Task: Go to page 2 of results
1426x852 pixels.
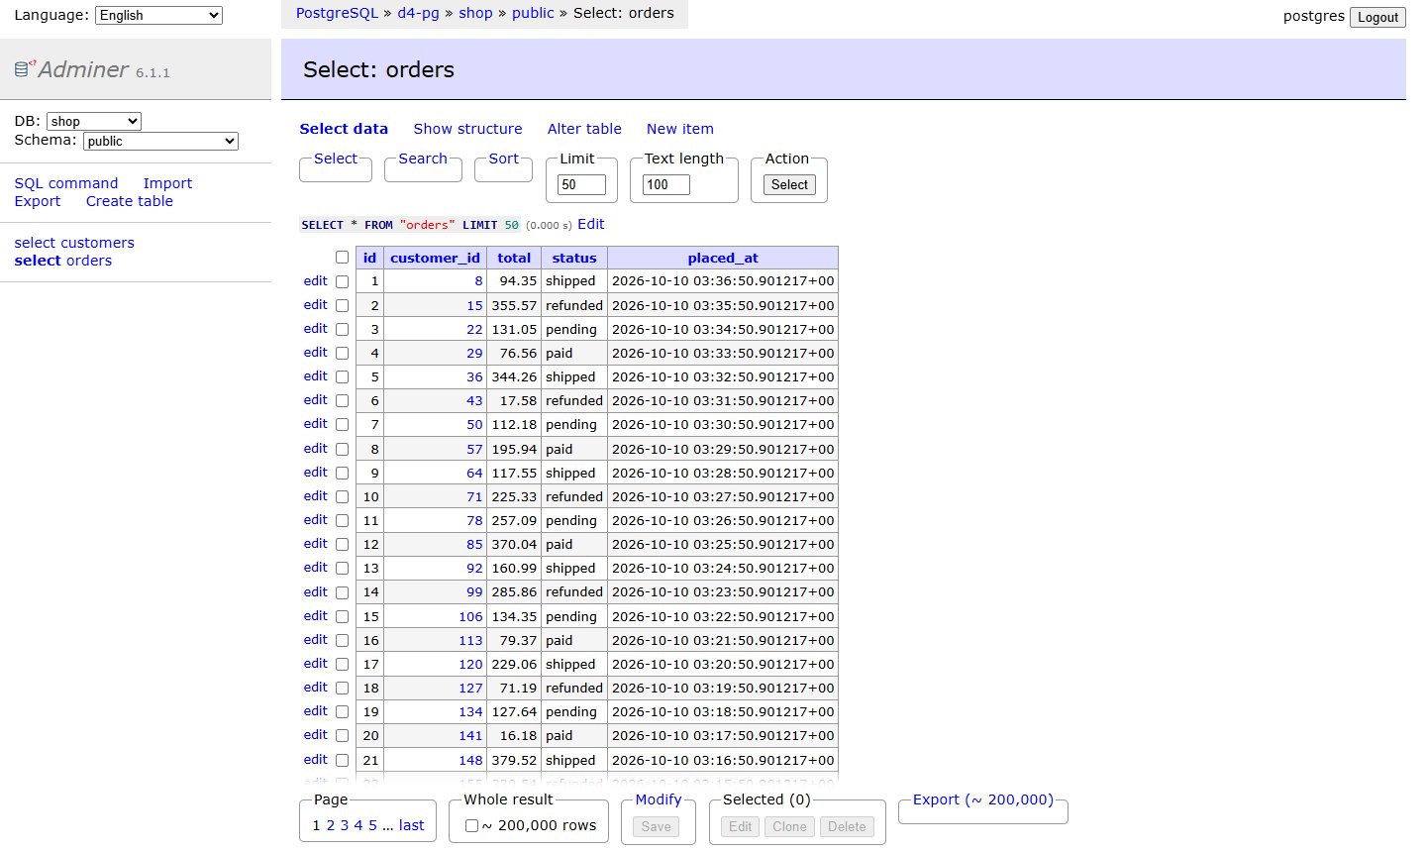Action: 331,825
